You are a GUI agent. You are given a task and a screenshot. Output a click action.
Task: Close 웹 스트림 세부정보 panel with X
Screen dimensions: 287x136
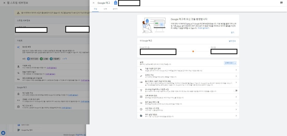coord(4,3)
